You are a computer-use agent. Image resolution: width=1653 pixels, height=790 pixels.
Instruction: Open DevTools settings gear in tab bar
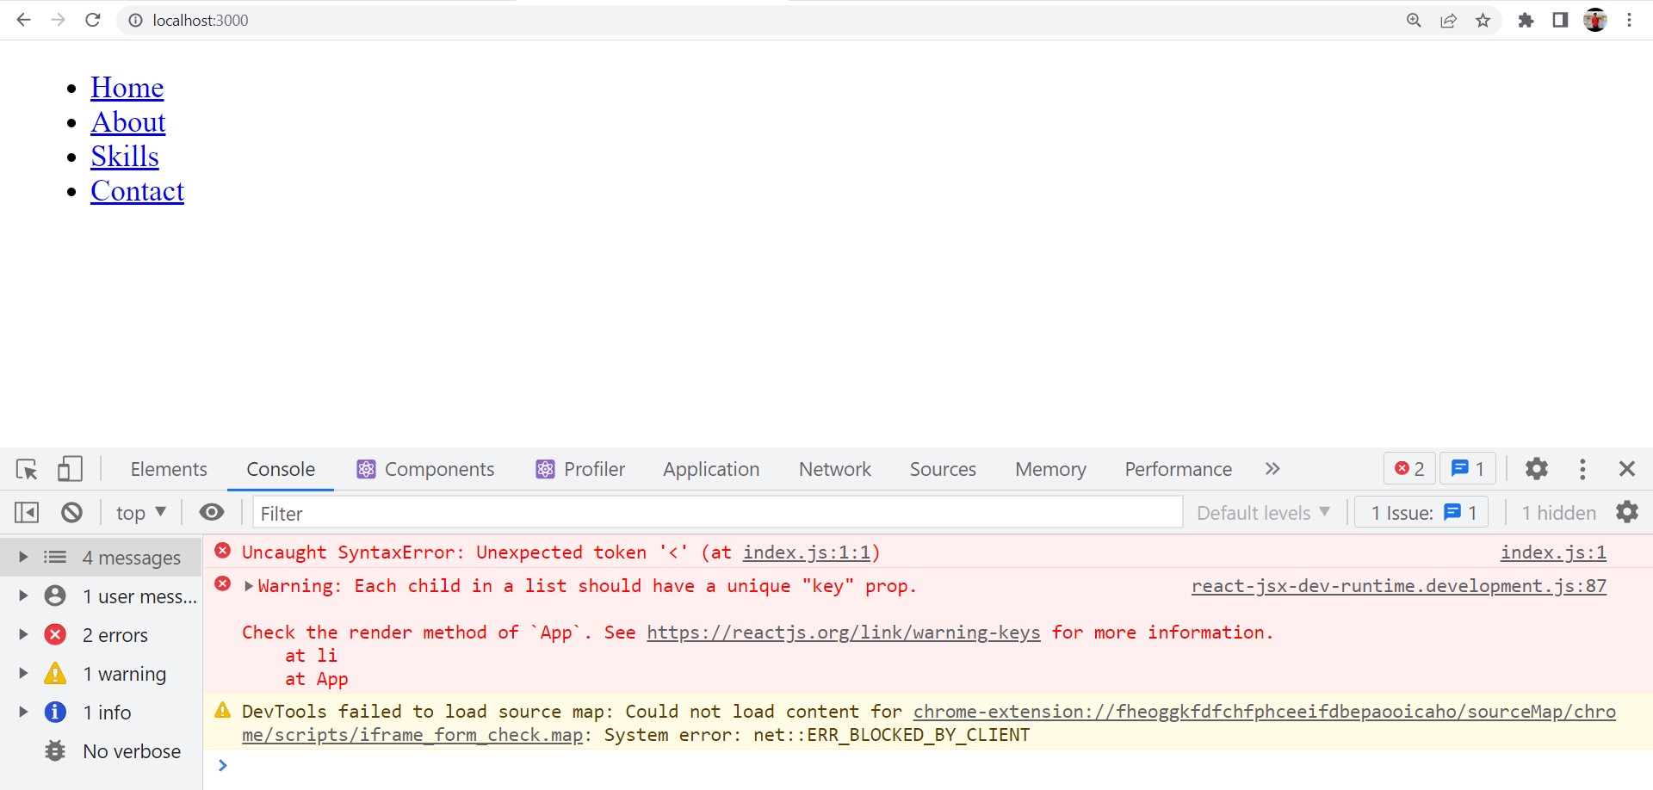click(x=1537, y=469)
